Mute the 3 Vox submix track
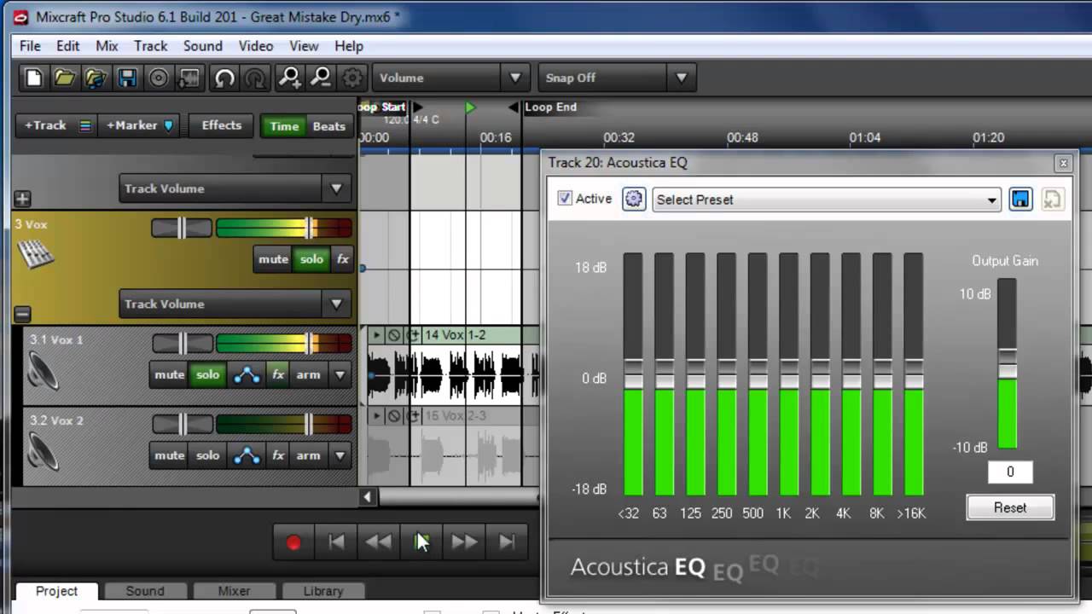Screen dimensions: 1092x614 pos(273,259)
